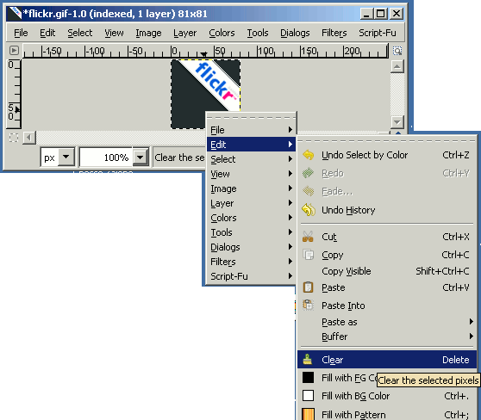The height and width of the screenshot is (420, 481).
Task: Open the File menu in the menu bar
Action: click(x=21, y=33)
